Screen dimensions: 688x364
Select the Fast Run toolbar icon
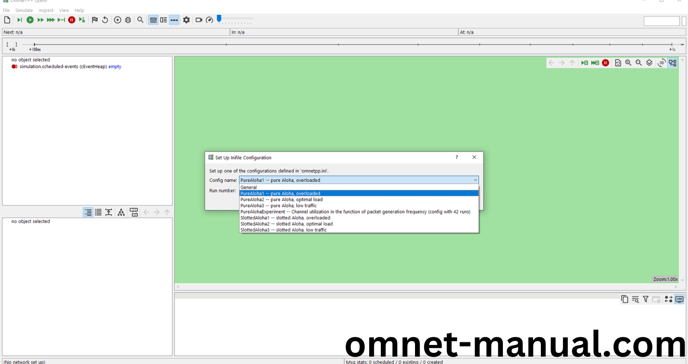click(x=41, y=20)
